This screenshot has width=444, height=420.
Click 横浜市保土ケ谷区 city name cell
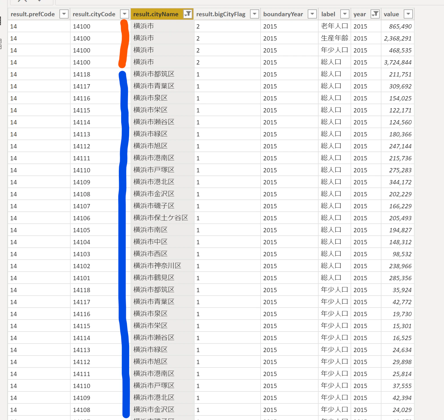click(x=162, y=218)
